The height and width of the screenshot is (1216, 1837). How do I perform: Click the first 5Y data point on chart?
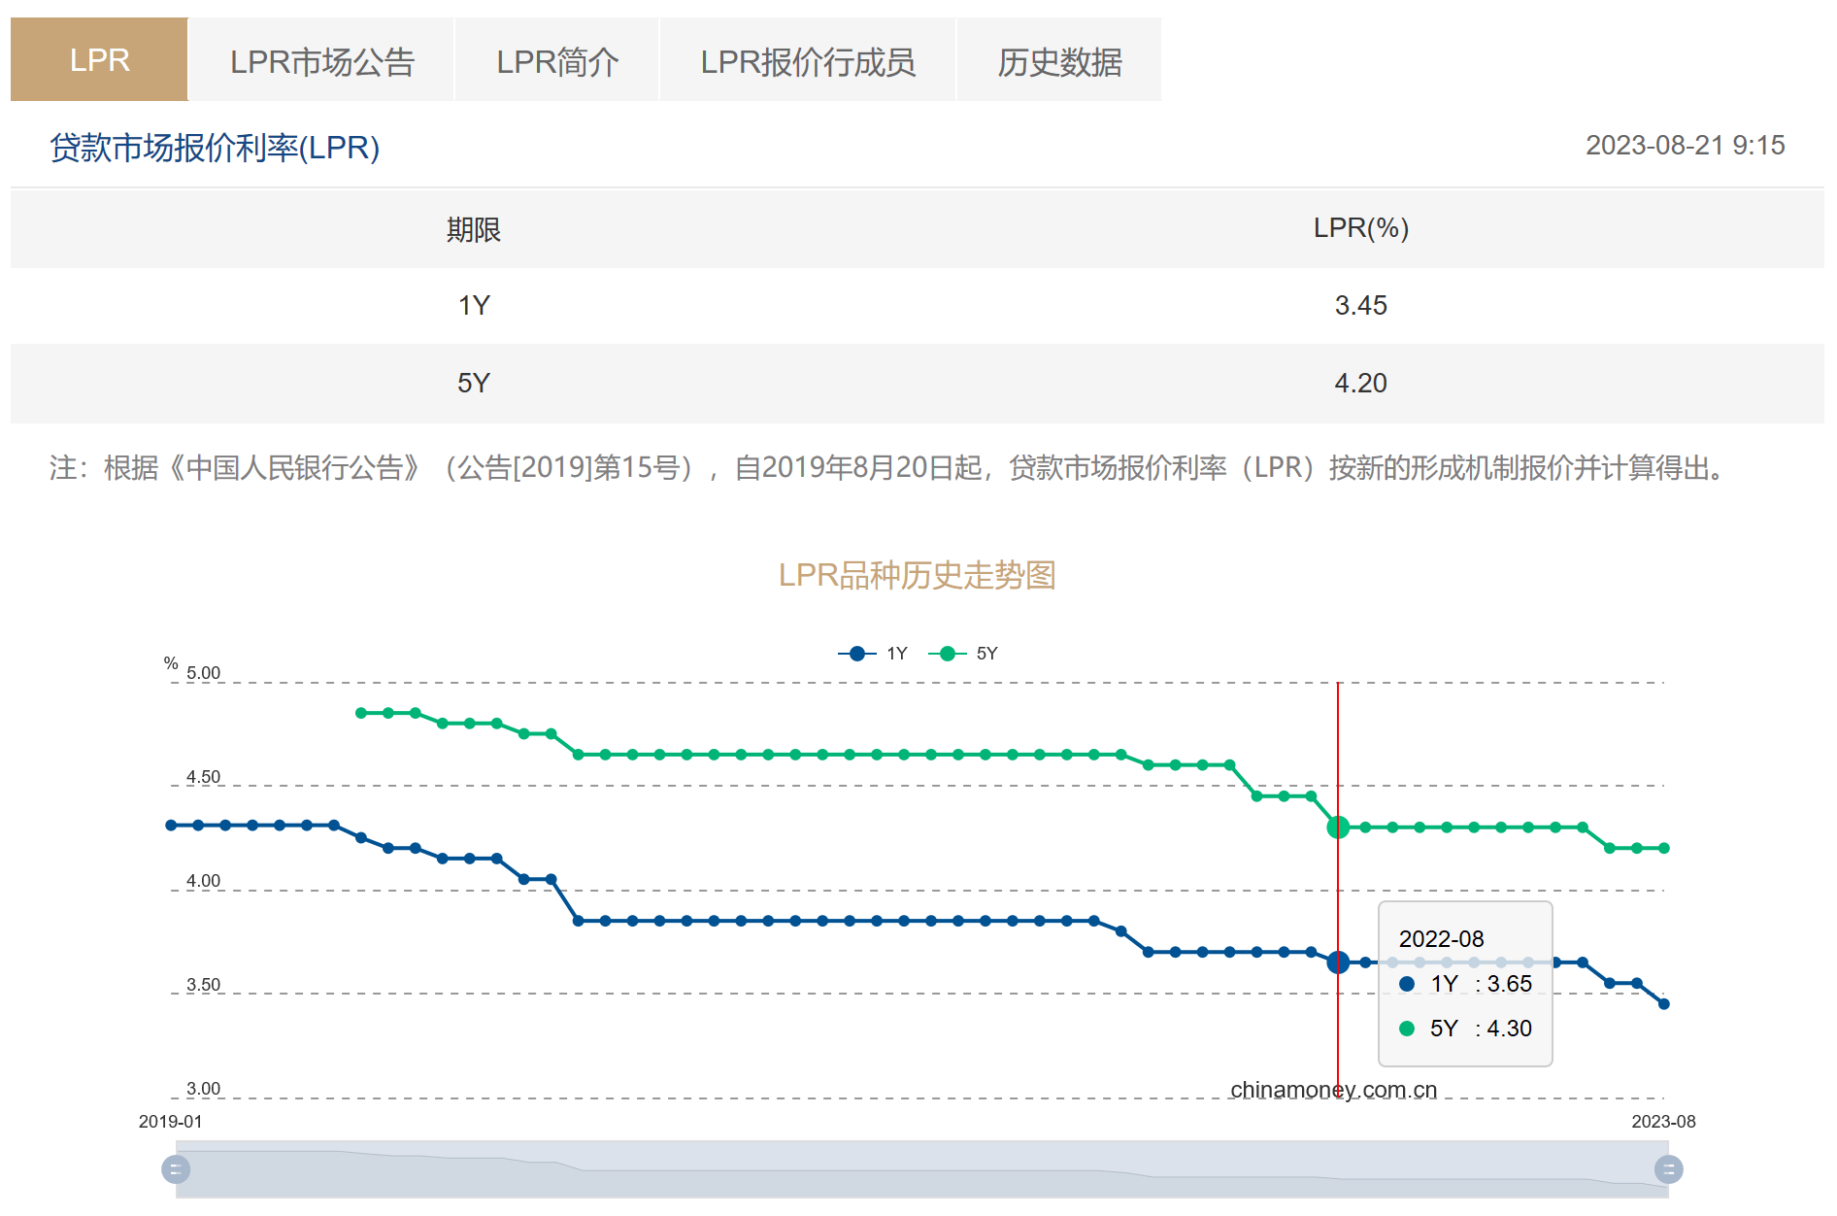361,713
